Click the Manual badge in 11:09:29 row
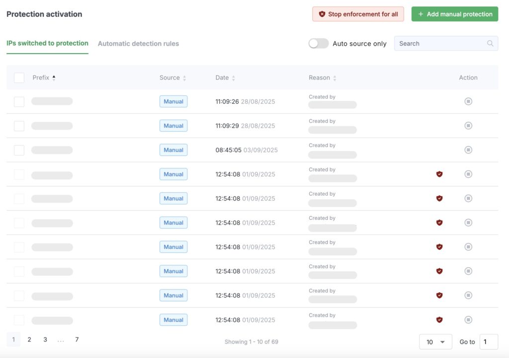Viewport: 509px width, 358px height. (x=173, y=126)
